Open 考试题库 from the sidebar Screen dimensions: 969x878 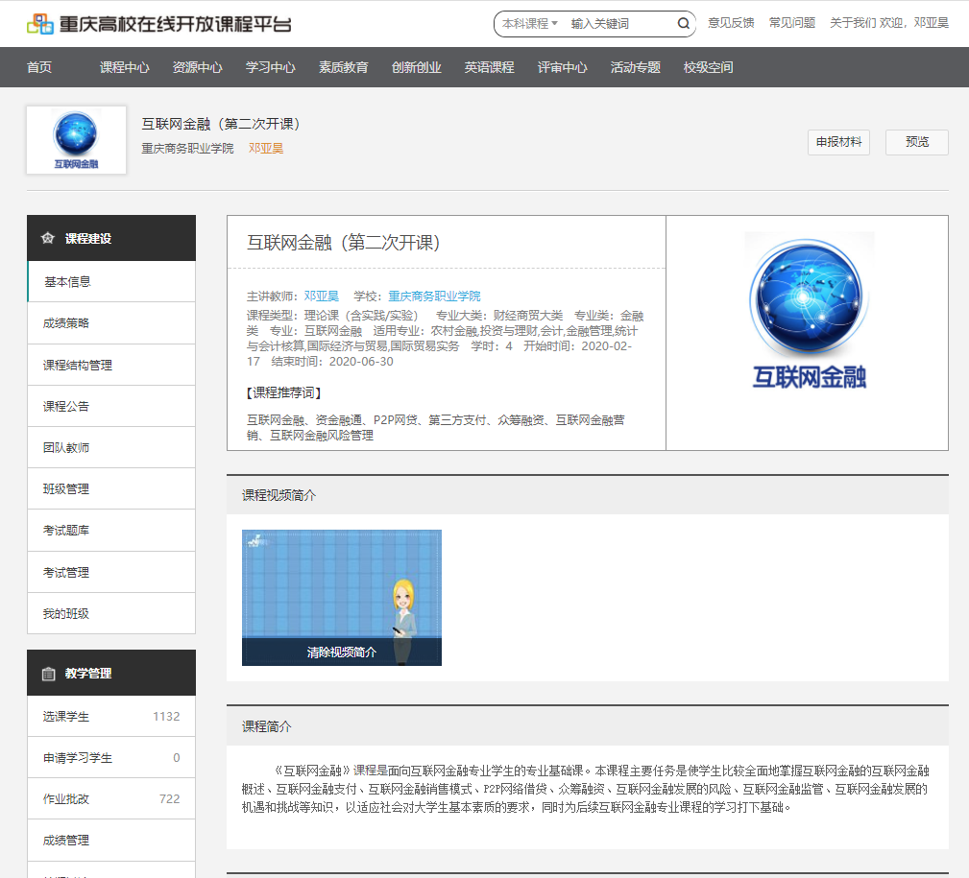pos(66,531)
